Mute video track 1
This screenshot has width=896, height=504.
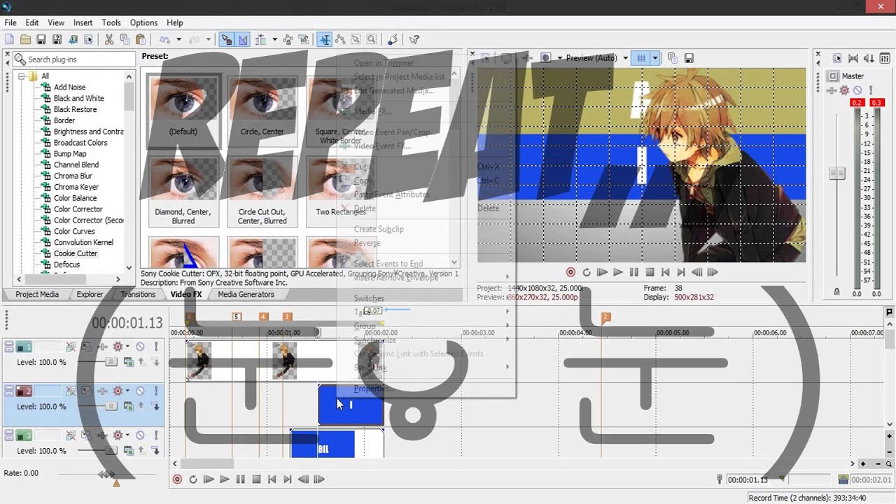point(140,346)
